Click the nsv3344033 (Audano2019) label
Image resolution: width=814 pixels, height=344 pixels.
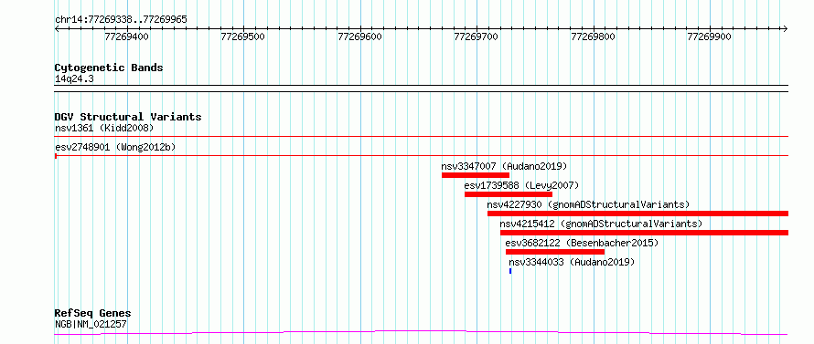click(x=572, y=262)
